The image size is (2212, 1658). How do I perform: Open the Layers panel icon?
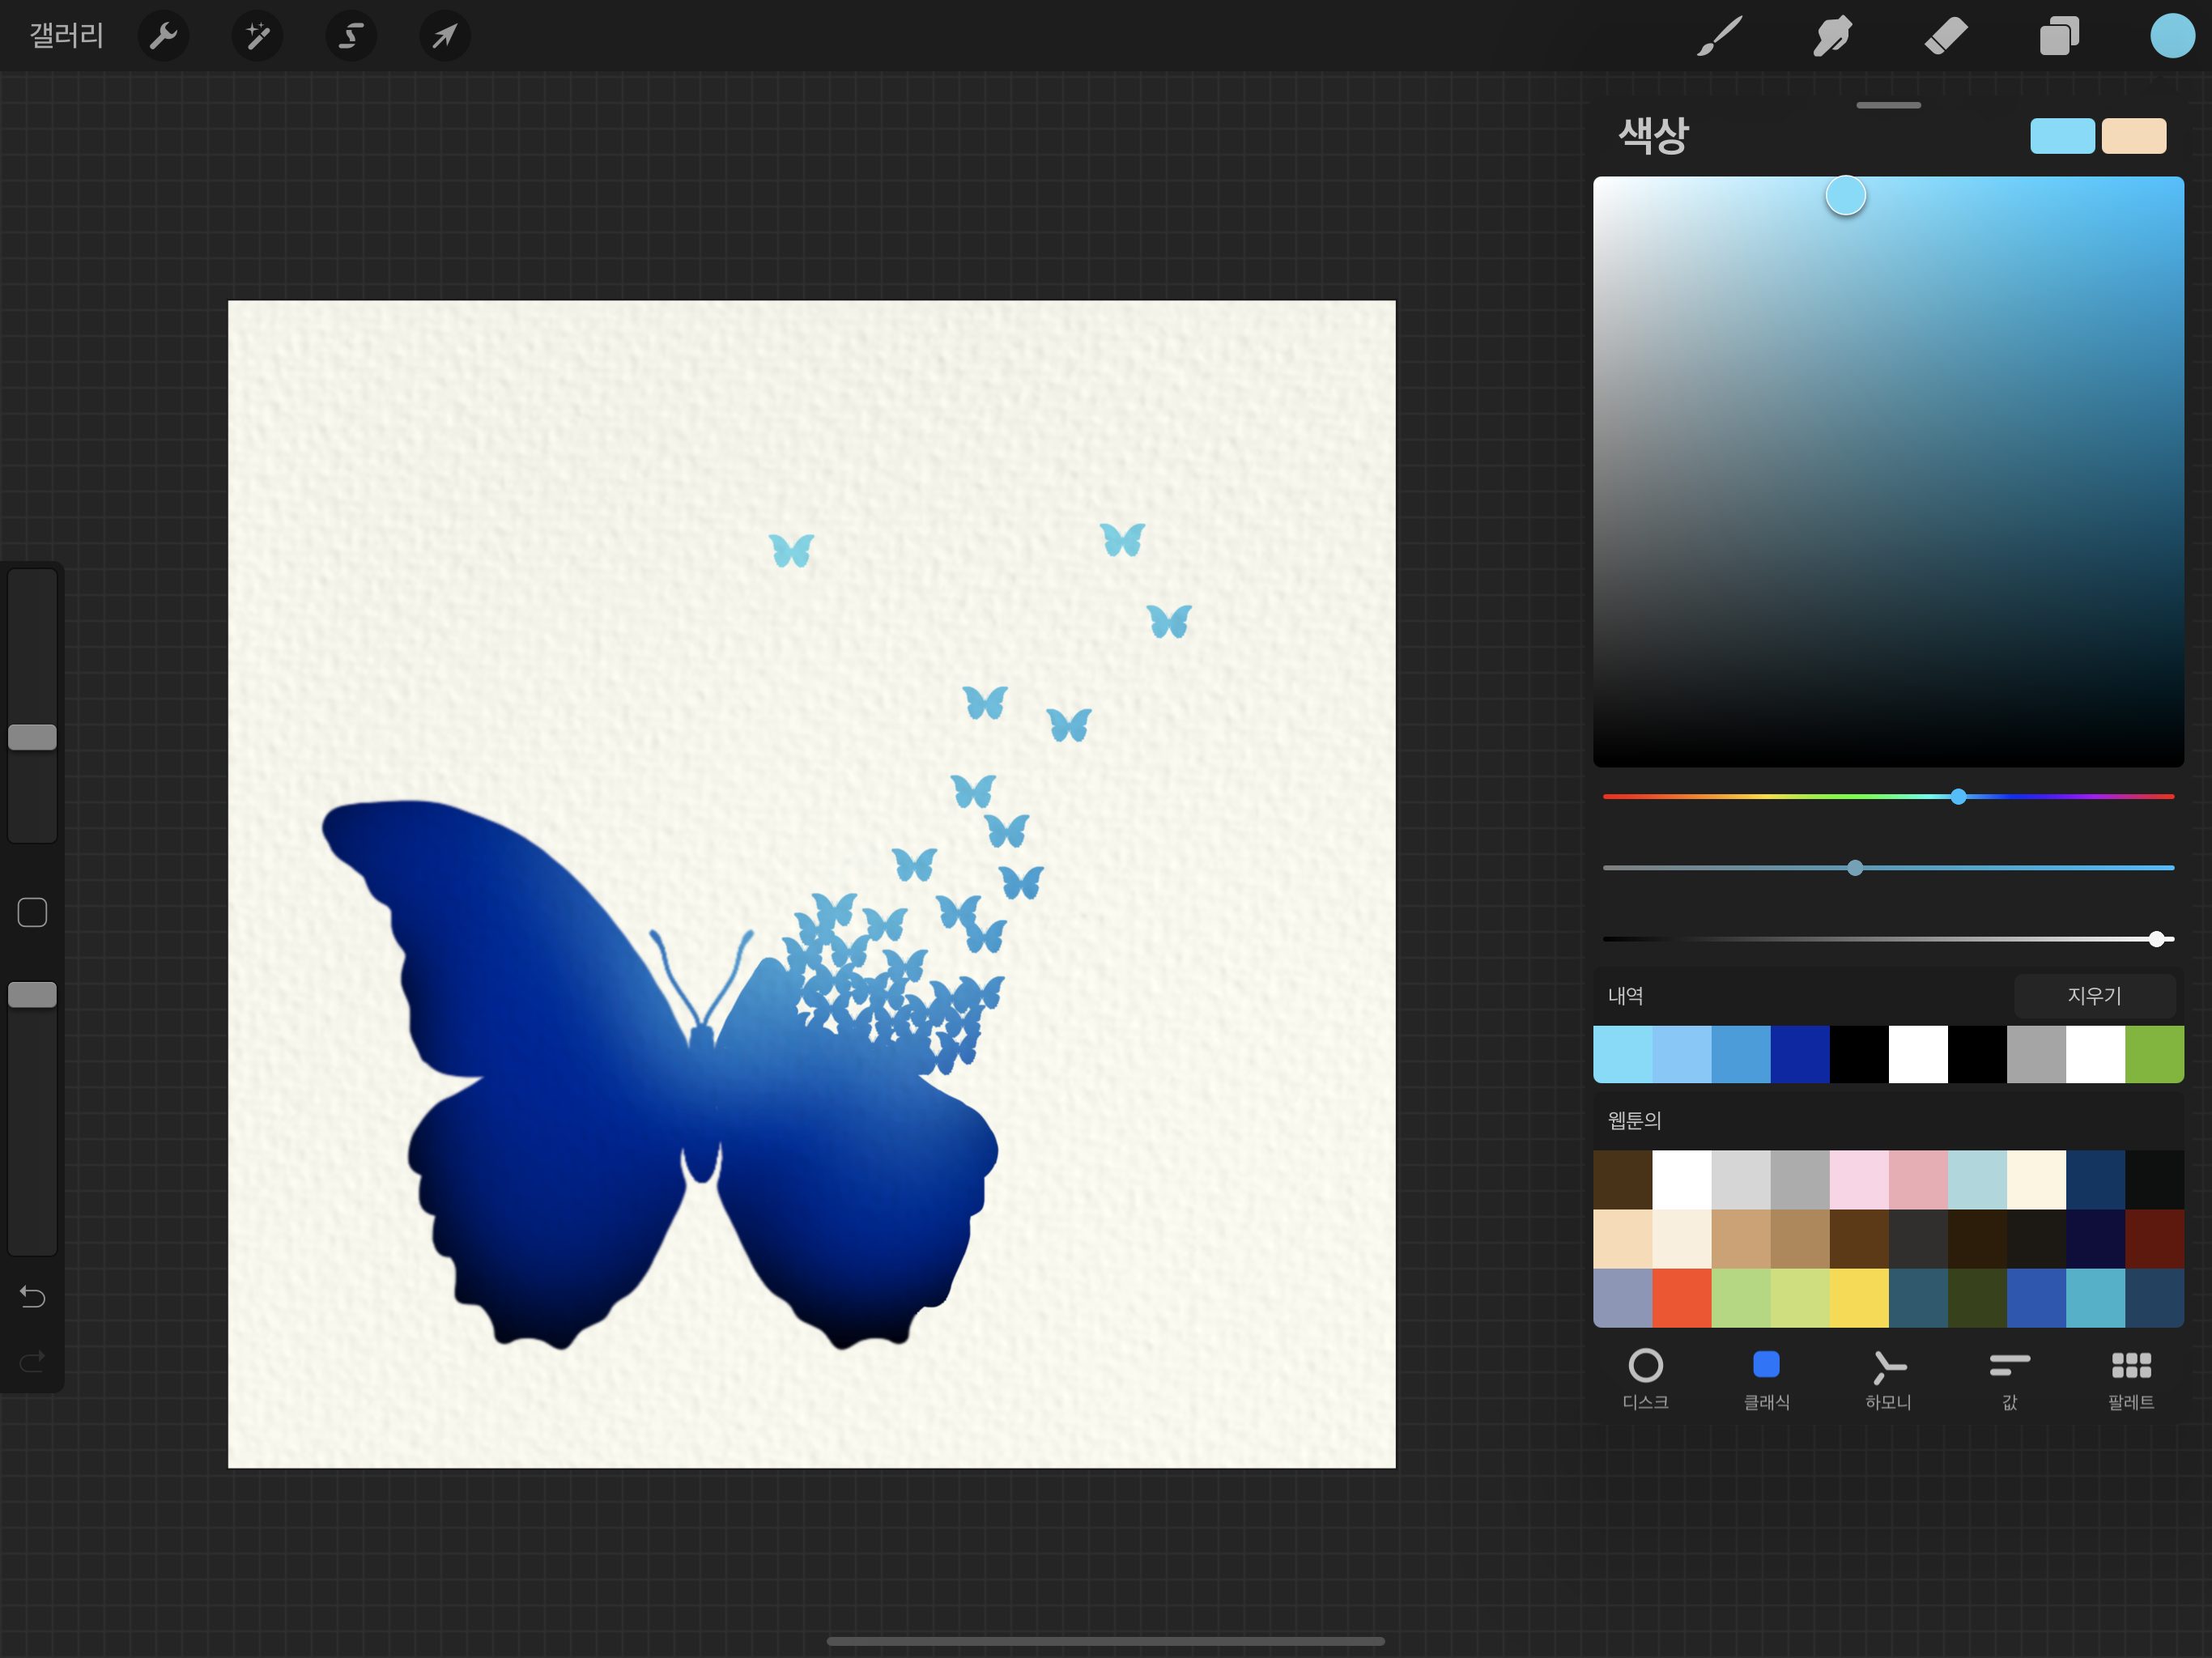[x=2058, y=36]
